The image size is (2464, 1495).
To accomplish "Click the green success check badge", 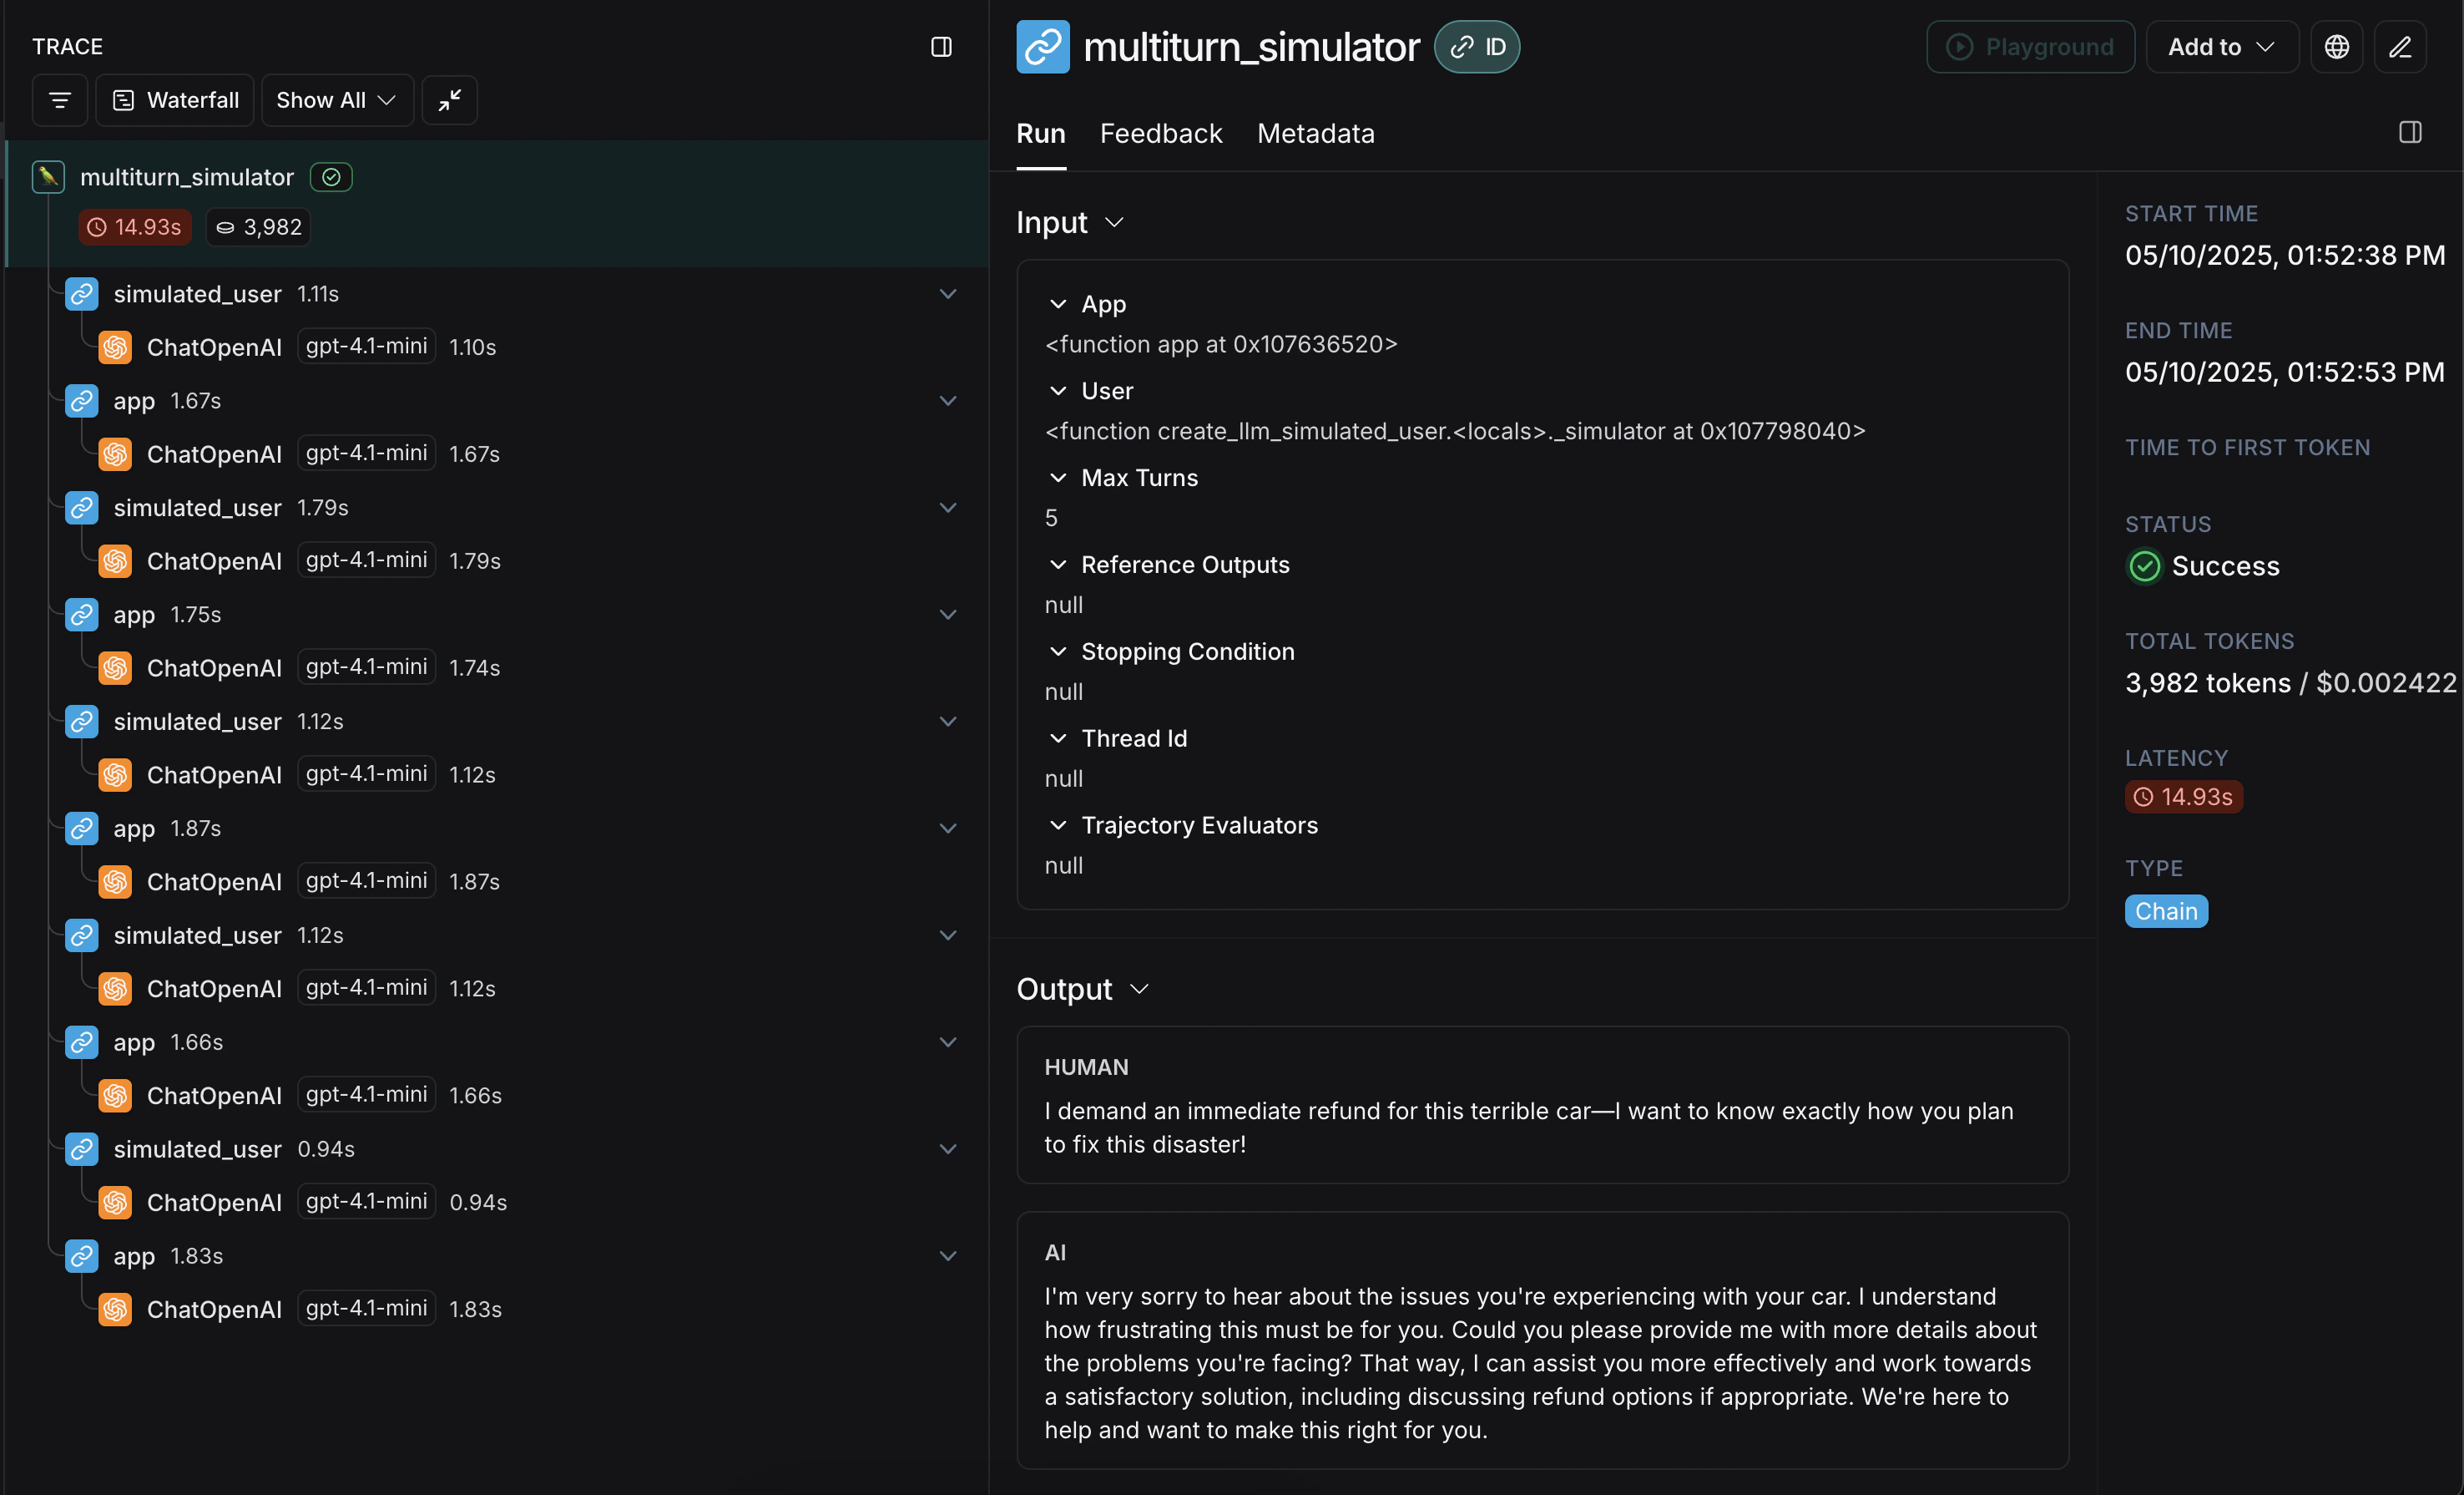I will 331,177.
